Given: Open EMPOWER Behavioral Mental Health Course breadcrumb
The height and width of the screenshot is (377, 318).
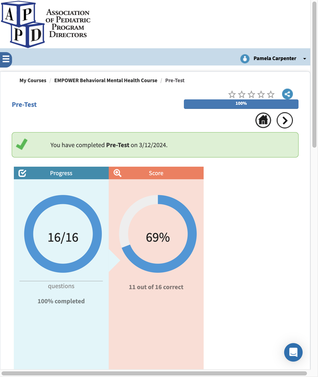Looking at the screenshot, I should pos(106,80).
